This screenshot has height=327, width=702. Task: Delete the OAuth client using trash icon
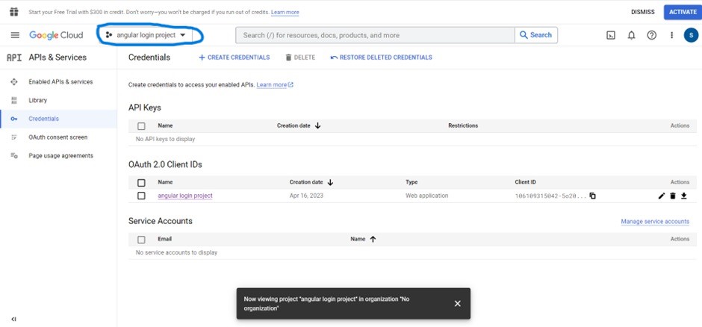click(x=672, y=196)
